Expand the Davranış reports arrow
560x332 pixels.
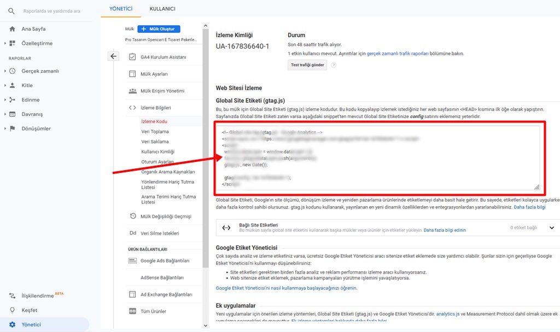pyautogui.click(x=5, y=114)
